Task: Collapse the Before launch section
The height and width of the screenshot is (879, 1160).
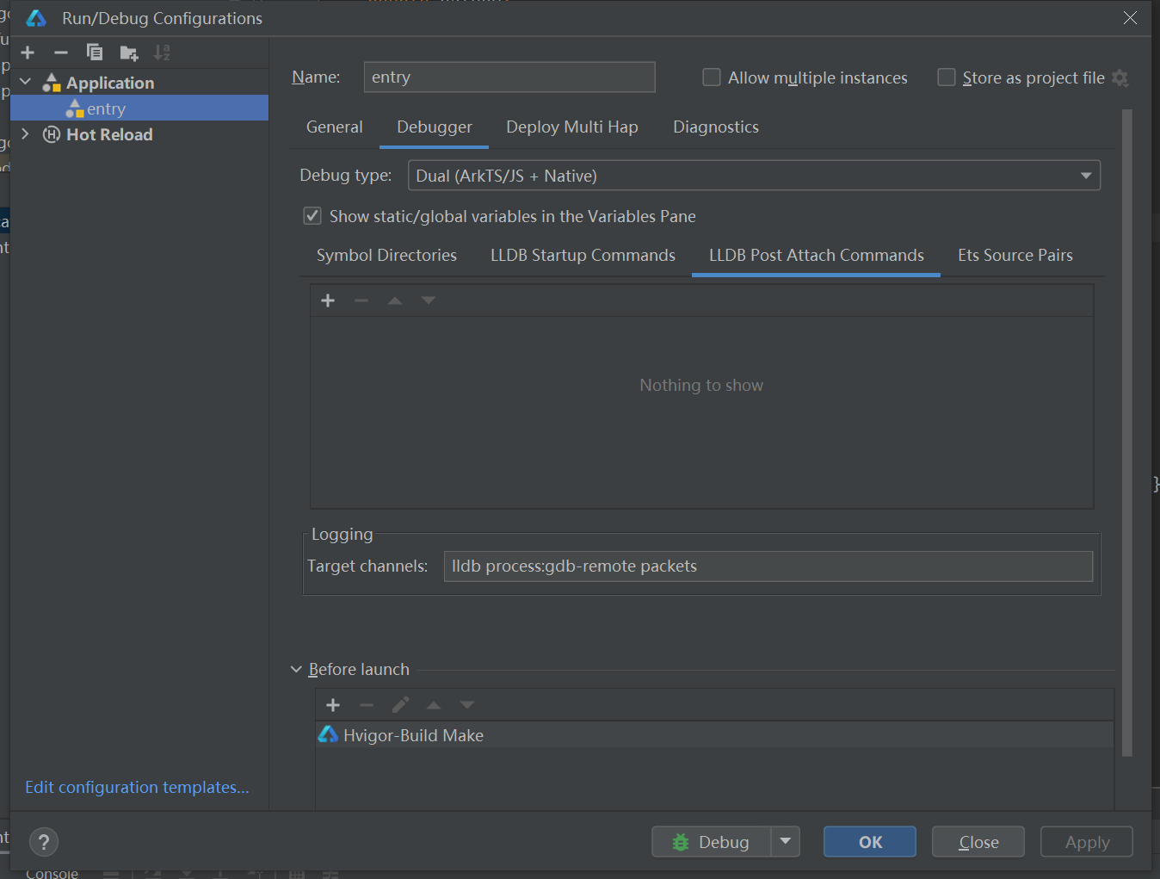Action: click(296, 669)
